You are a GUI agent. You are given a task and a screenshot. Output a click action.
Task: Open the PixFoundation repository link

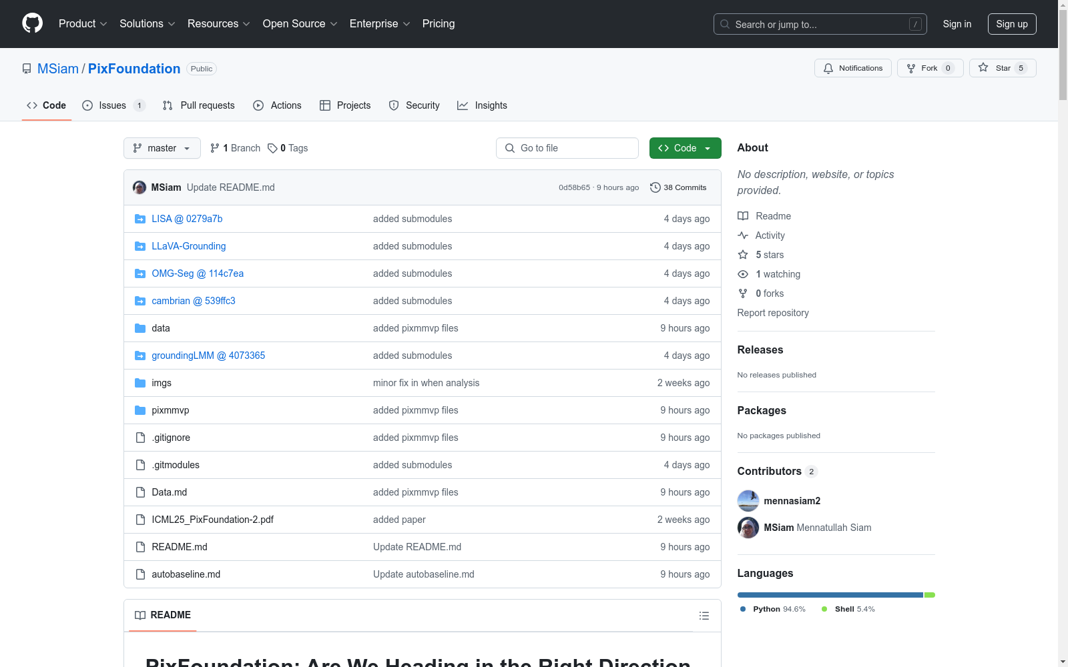(x=134, y=69)
